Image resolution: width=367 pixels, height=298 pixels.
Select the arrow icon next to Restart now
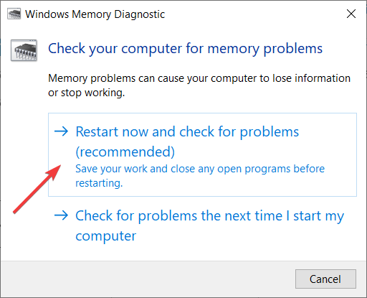pyautogui.click(x=61, y=131)
